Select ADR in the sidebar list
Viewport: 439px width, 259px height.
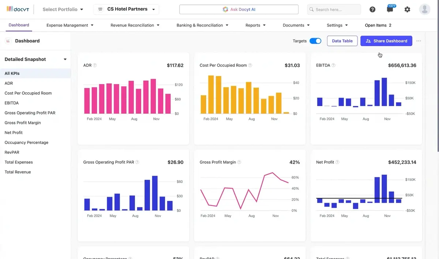[35, 83]
